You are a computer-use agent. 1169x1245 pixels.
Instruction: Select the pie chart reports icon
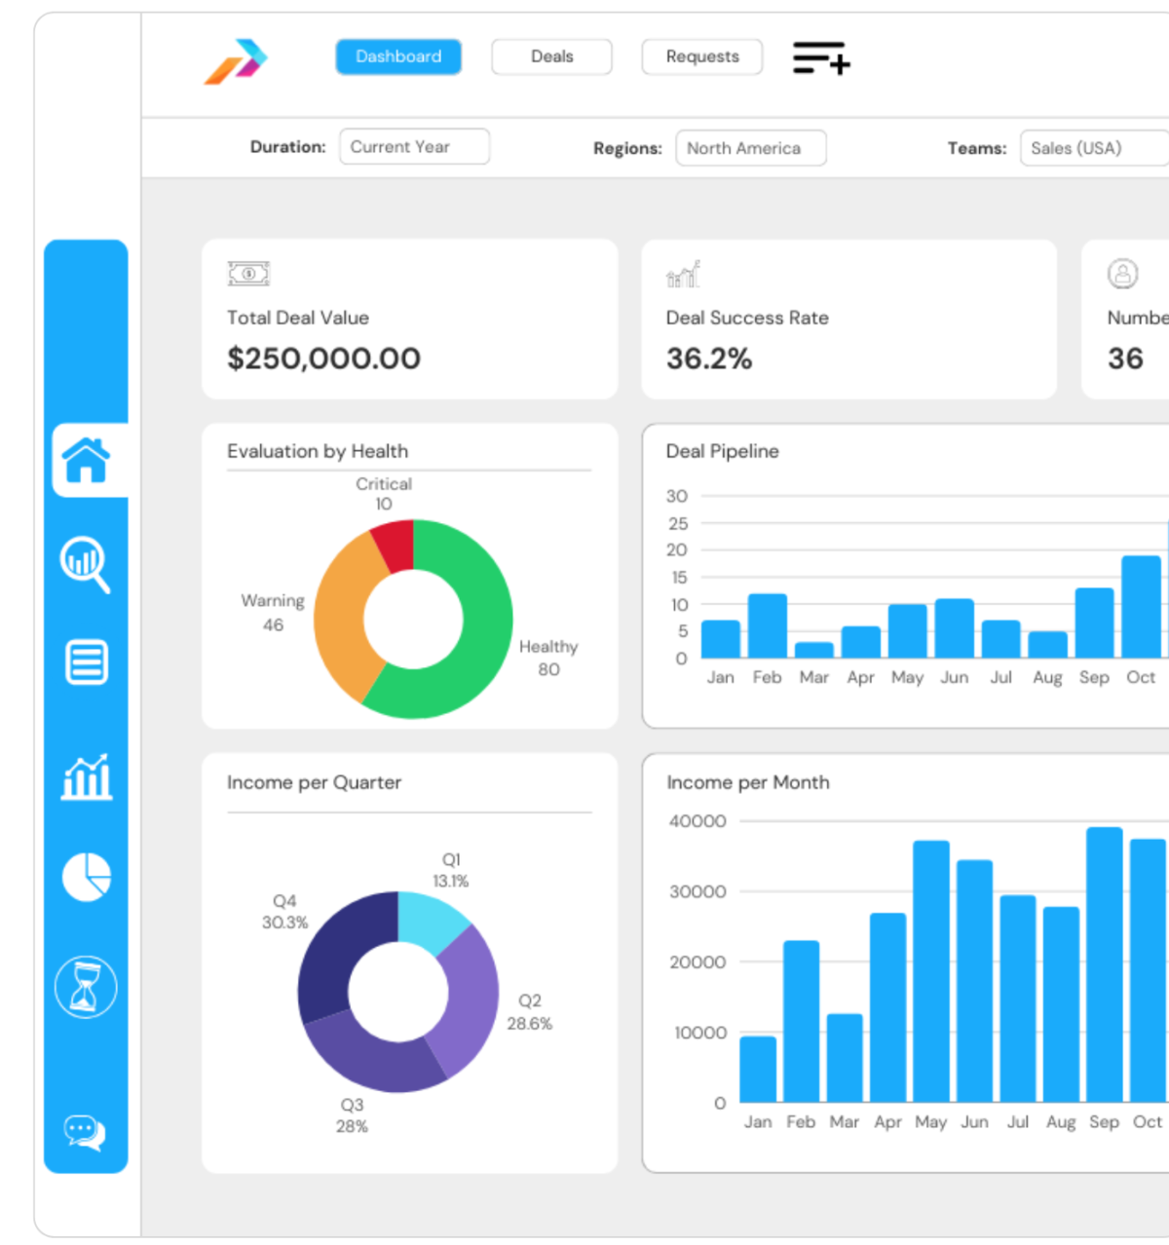click(x=87, y=877)
